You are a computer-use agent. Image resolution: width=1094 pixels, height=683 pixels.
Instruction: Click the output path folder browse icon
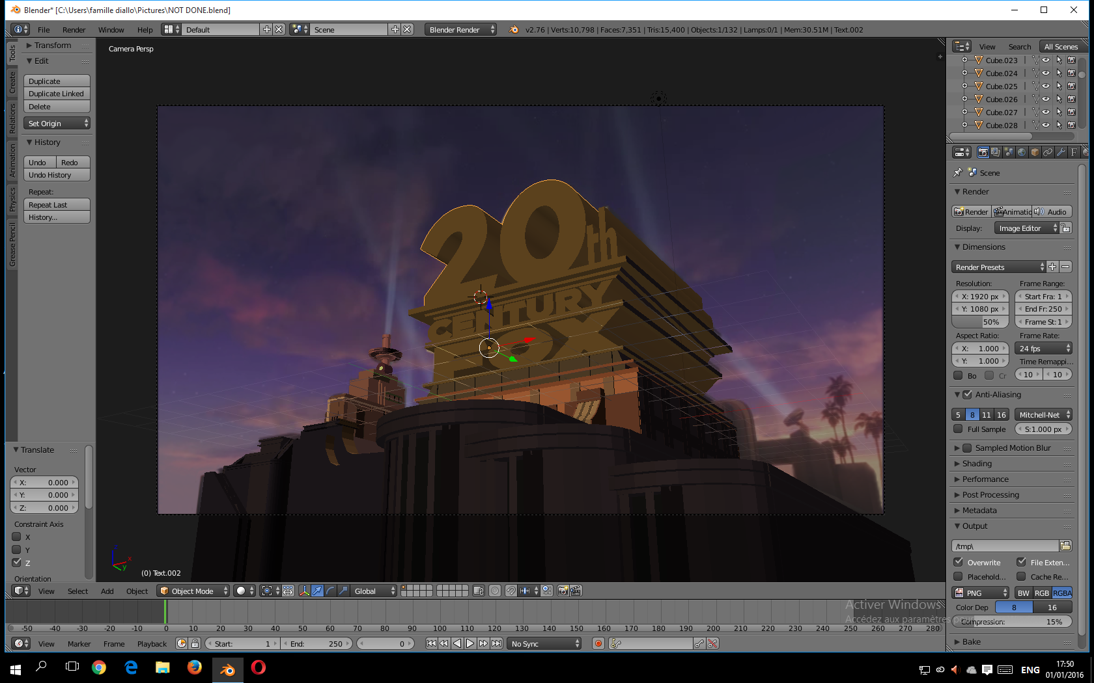(1065, 546)
